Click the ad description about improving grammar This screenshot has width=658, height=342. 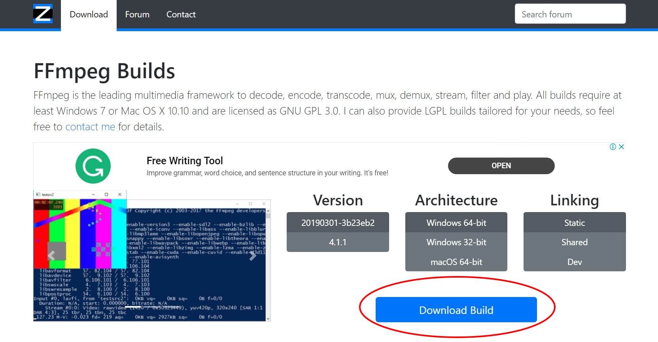267,173
